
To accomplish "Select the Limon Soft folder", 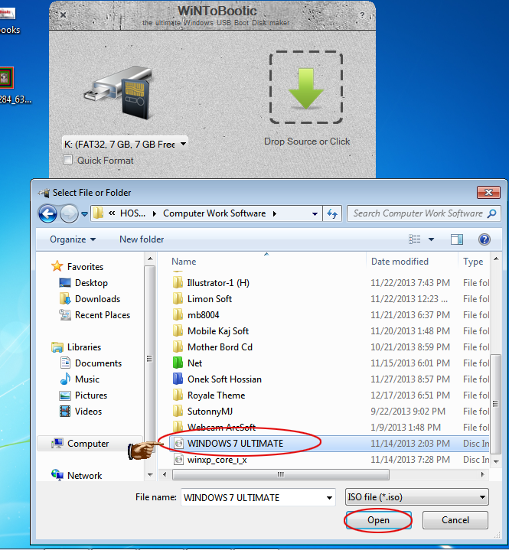I will point(210,299).
